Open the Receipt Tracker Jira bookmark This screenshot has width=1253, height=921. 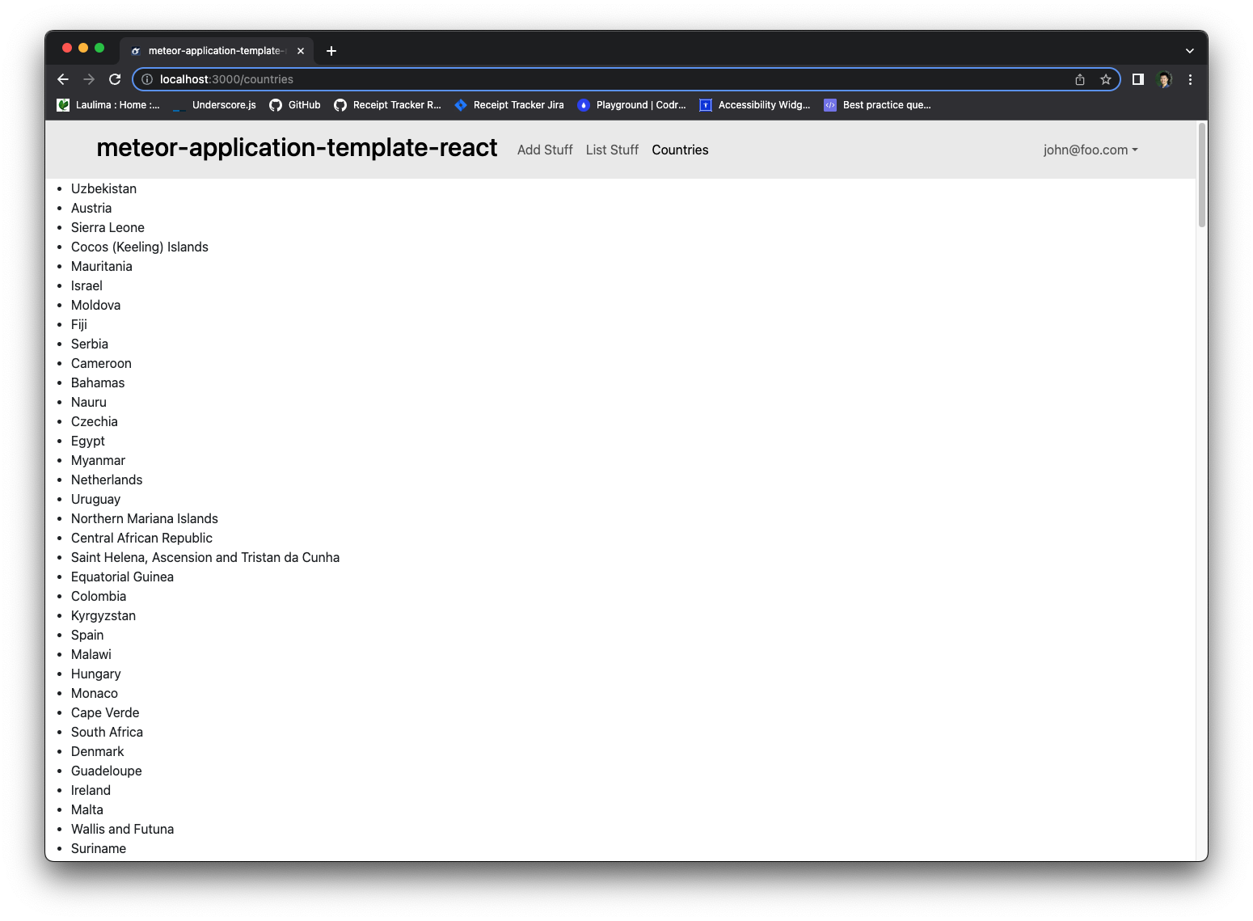[509, 105]
